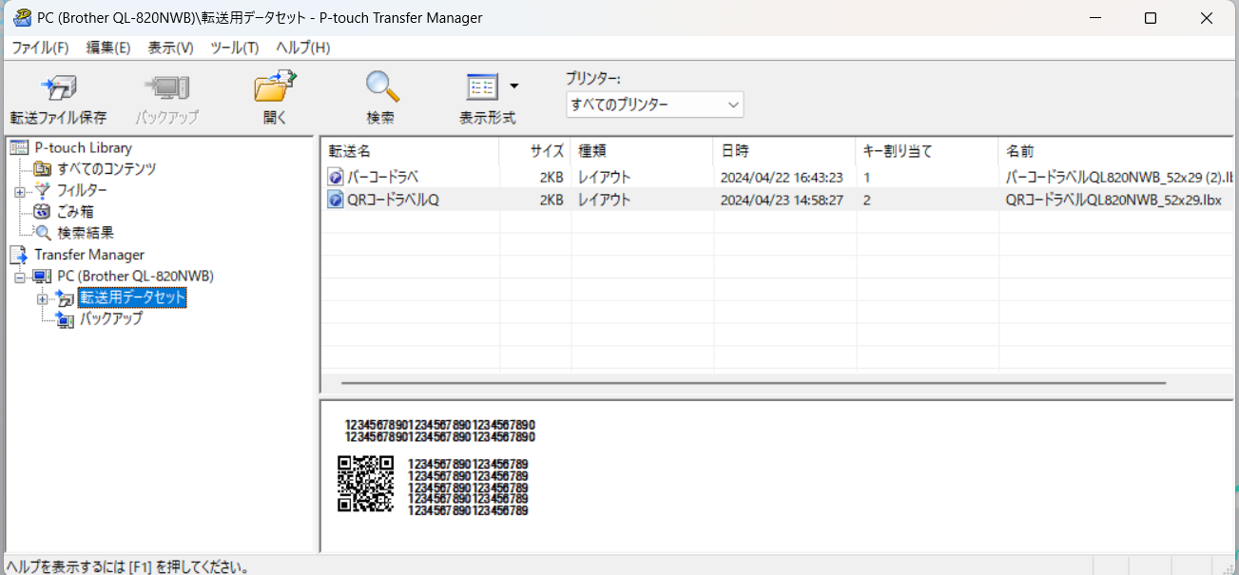Open the 表示(V) menu
This screenshot has height=575, width=1239.
point(171,48)
